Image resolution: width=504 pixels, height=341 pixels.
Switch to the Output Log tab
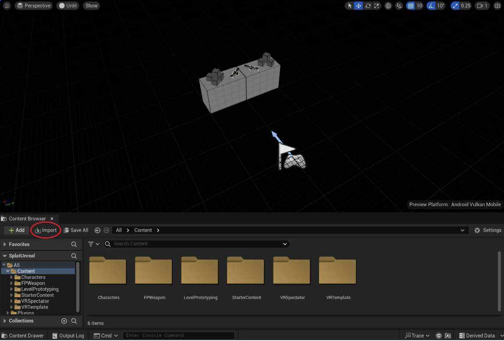click(68, 336)
